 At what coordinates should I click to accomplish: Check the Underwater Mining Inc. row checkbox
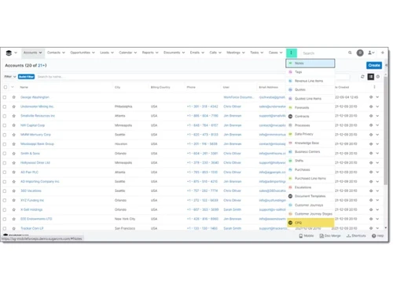[5, 107]
